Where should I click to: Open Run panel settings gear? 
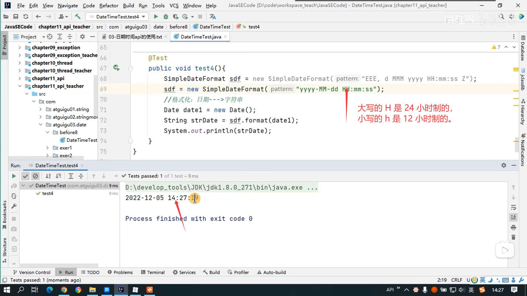[x=504, y=165]
